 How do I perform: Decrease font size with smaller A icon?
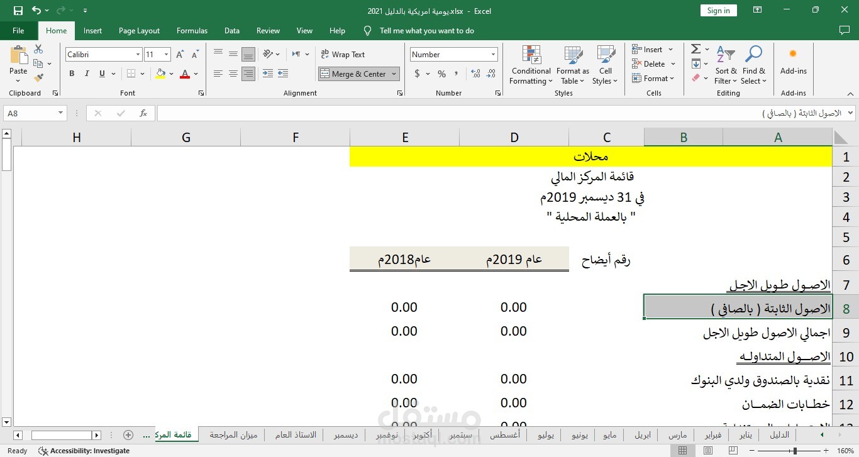[x=195, y=55]
